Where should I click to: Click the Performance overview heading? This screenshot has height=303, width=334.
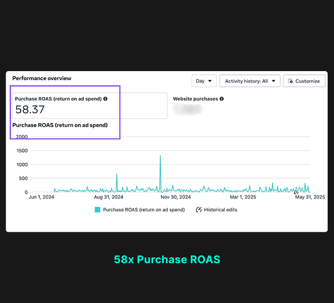[42, 78]
